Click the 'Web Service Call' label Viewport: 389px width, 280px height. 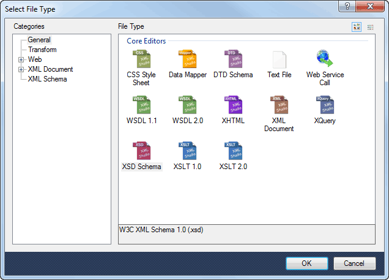click(x=325, y=78)
